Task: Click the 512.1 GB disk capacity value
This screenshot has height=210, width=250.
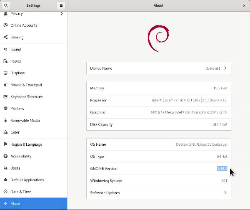Action: 220,124
